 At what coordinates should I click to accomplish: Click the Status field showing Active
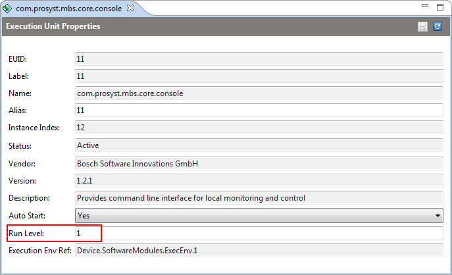pos(259,145)
